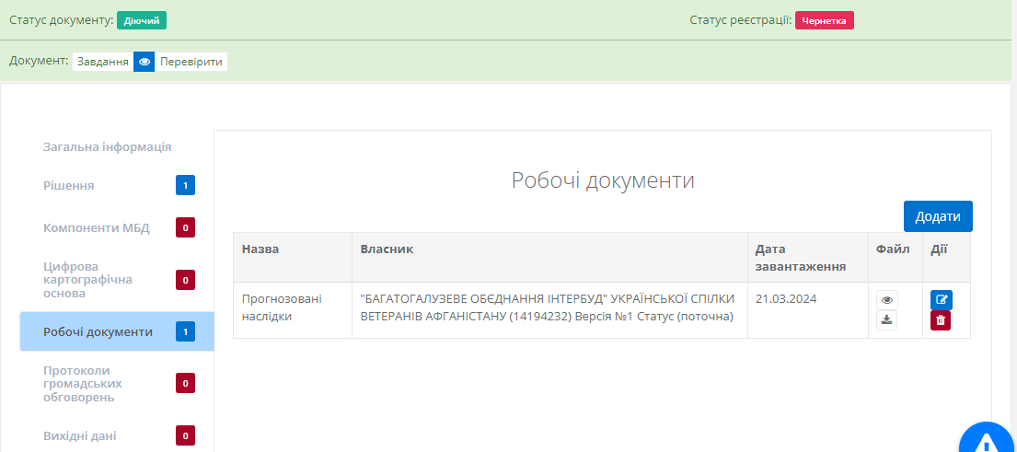The image size is (1017, 452).
Task: Download the Прогнозовані наслідки file
Action: pos(887,320)
